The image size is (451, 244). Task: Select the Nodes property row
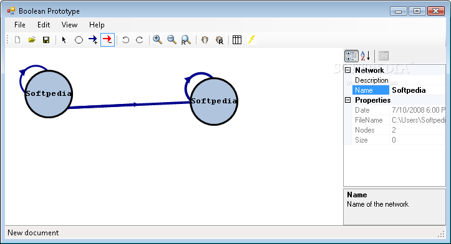coord(399,130)
